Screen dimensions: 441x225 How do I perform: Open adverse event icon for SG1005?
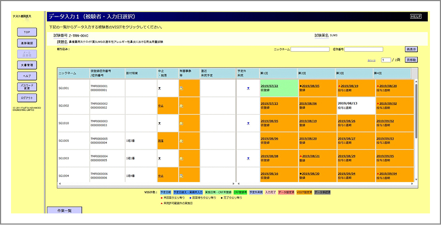pyautogui.click(x=181, y=141)
